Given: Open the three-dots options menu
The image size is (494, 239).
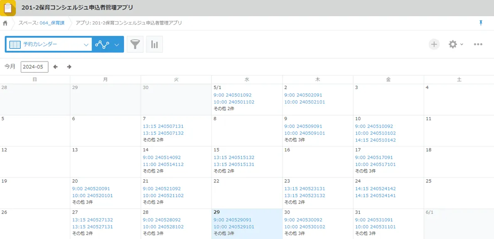Looking at the screenshot, I should tap(478, 44).
